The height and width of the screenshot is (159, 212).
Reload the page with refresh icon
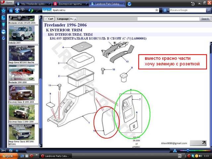pyautogui.click(x=31, y=10)
